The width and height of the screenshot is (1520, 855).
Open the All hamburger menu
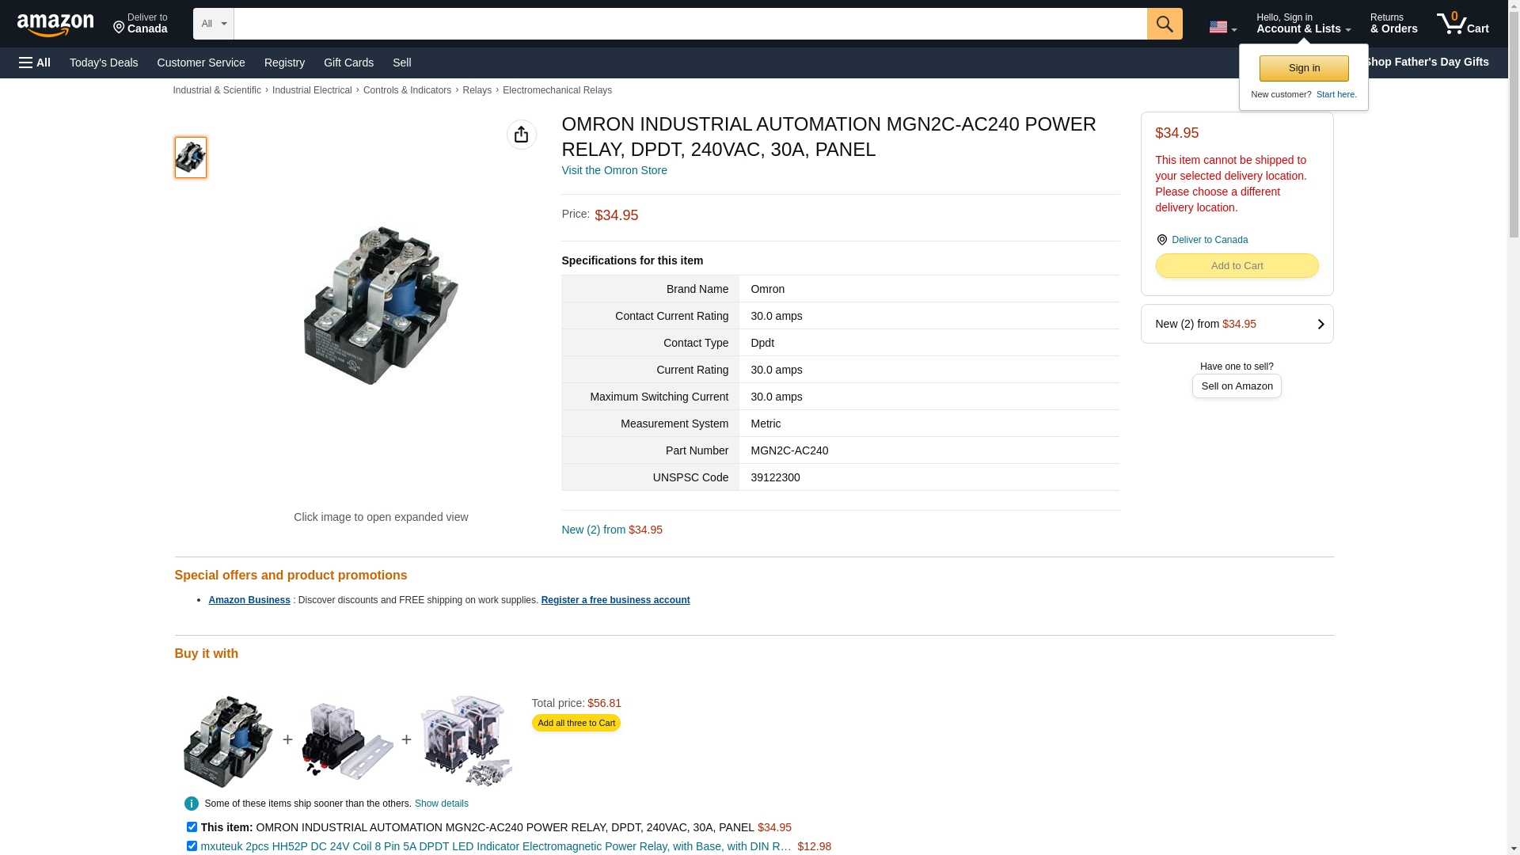35,63
